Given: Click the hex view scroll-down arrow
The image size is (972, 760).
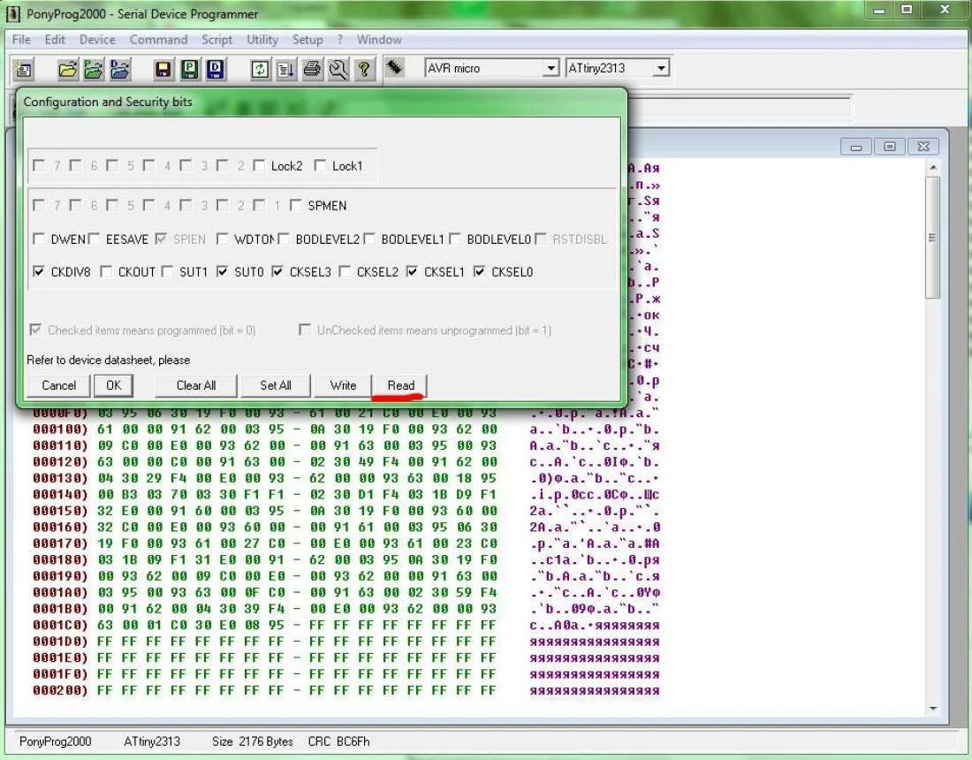Looking at the screenshot, I should click(x=932, y=708).
